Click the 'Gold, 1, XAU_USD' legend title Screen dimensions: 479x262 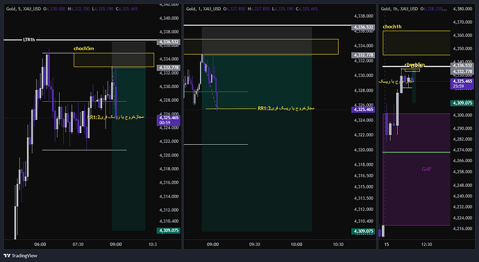pyautogui.click(x=203, y=9)
